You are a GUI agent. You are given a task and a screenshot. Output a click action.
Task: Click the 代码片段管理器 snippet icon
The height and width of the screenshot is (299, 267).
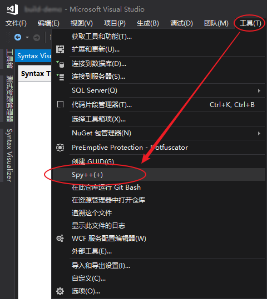[x=60, y=105]
